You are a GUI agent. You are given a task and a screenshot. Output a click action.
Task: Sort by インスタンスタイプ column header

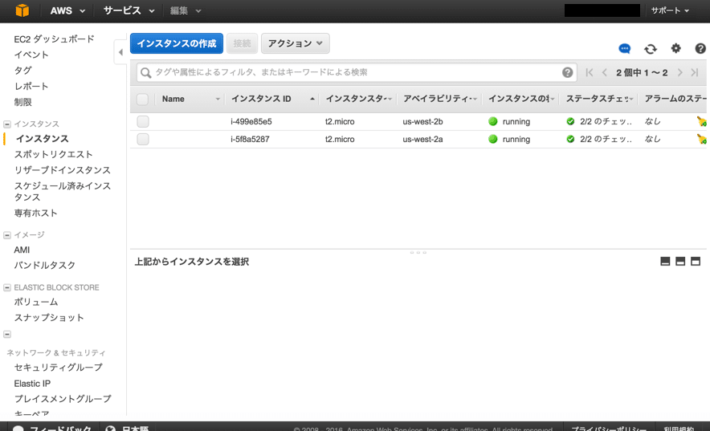tap(358, 99)
